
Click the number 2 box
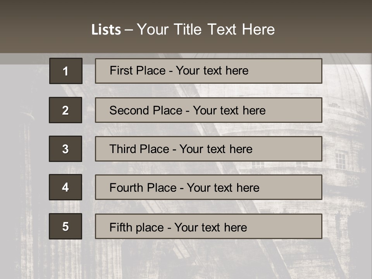(65, 110)
